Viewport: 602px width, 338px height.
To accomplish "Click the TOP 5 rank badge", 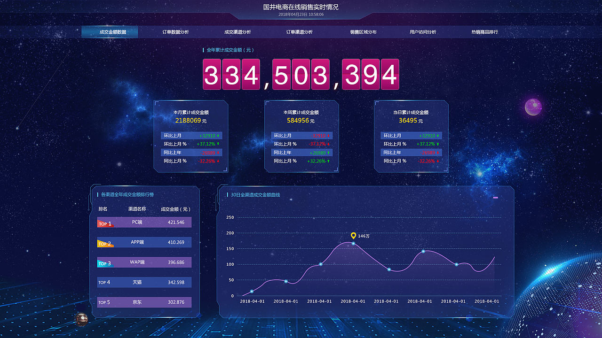I will click(104, 302).
